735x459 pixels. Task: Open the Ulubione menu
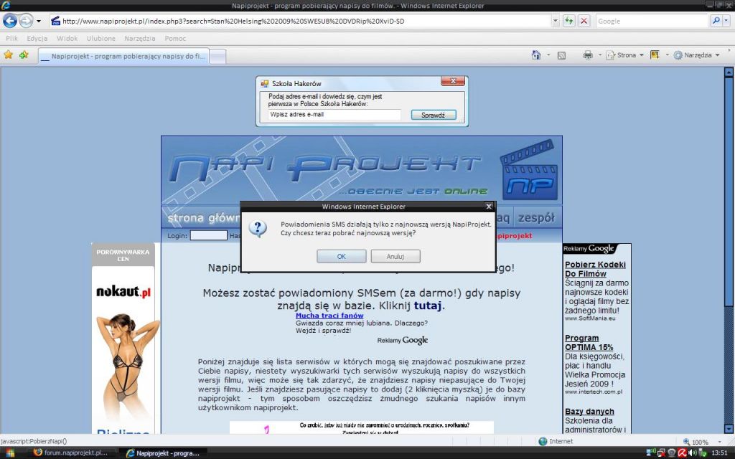pyautogui.click(x=100, y=39)
